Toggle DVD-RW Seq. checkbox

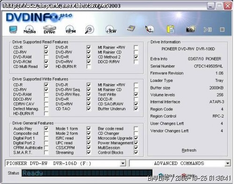[88, 89]
